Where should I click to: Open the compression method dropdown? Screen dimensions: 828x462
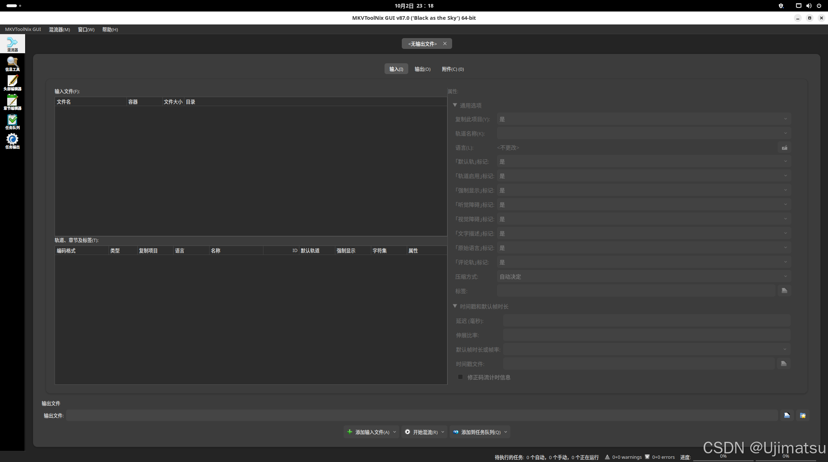click(x=644, y=276)
